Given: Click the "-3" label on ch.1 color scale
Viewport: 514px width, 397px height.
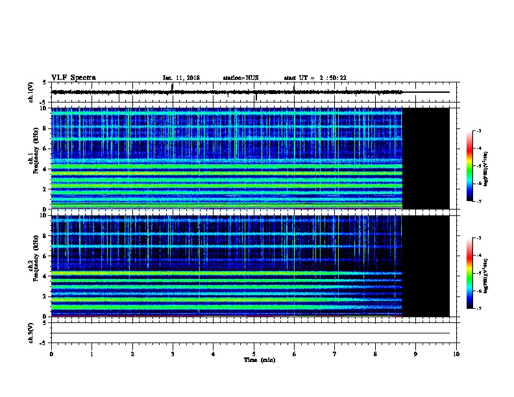Looking at the screenshot, I should pos(478,130).
